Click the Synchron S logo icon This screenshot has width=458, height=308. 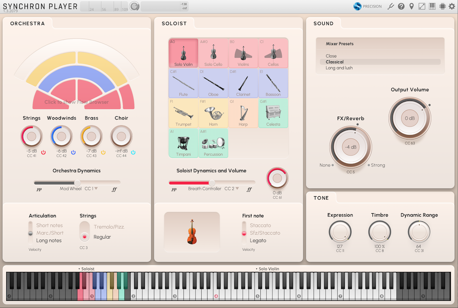357,6
